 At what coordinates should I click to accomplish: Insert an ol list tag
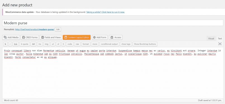[x=58, y=44]
